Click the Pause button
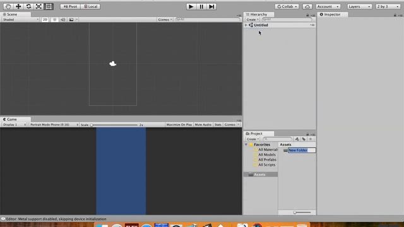Viewport: 404px width, 227px height. 201,6
